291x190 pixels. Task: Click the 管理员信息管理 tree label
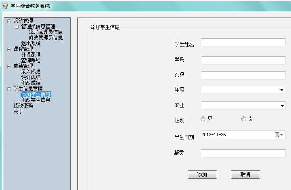pyautogui.click(x=38, y=26)
